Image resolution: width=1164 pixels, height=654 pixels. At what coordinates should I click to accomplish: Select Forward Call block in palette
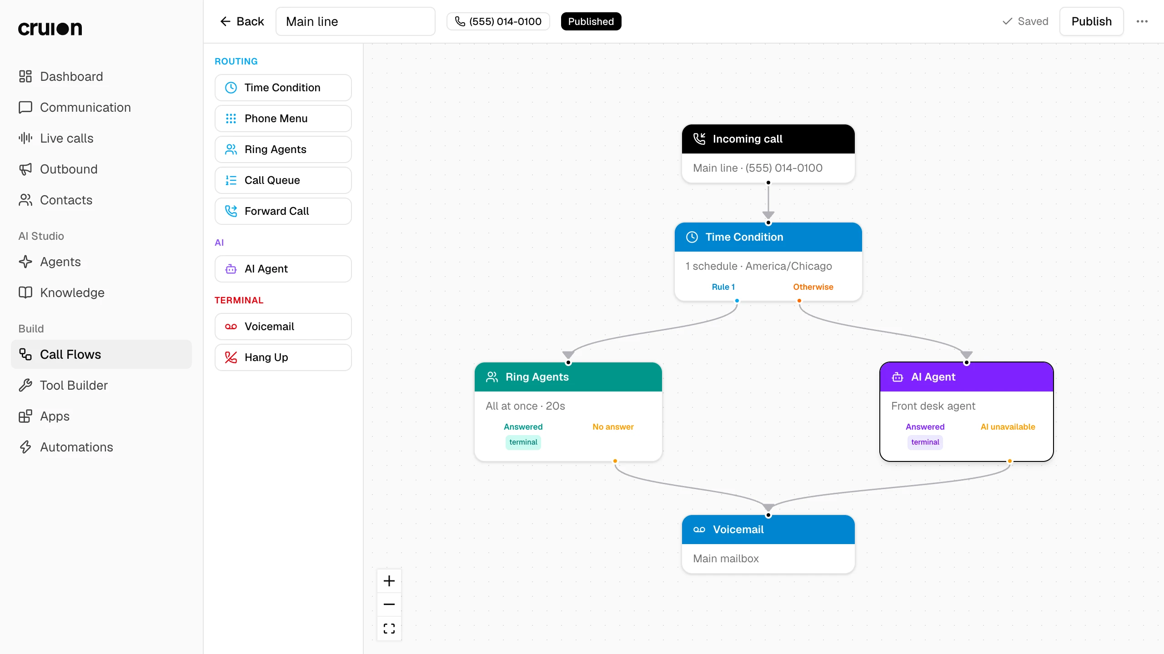tap(283, 211)
